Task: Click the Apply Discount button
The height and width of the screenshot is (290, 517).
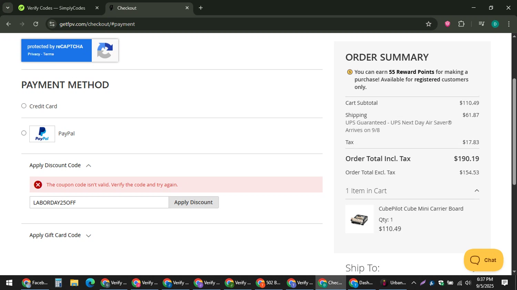Action: coord(193,202)
